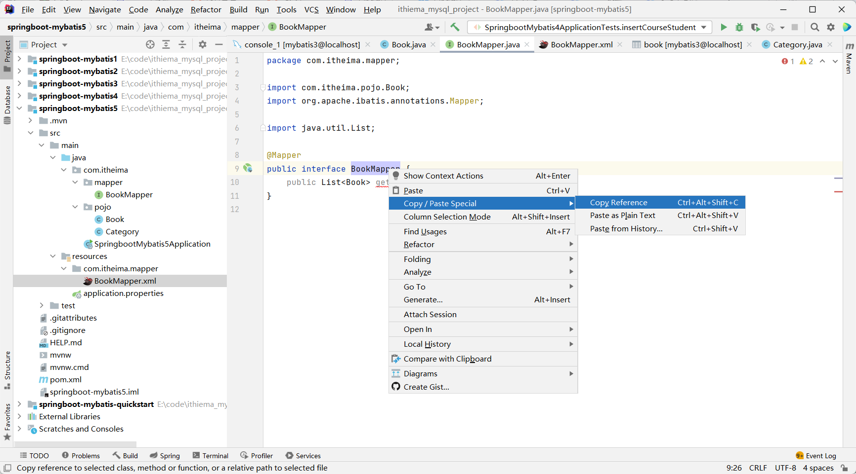Expand the External Libraries node

click(19, 416)
